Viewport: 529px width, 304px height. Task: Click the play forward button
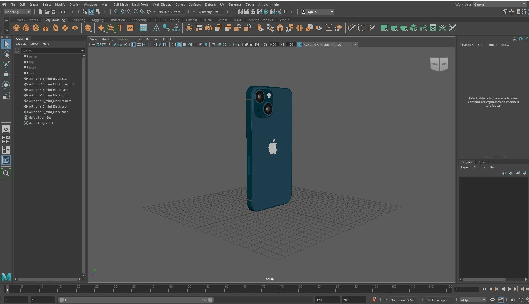509,289
